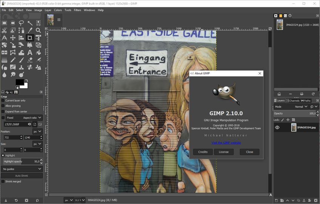Expand the No guides dropdown
The image size is (320, 204).
22,169
